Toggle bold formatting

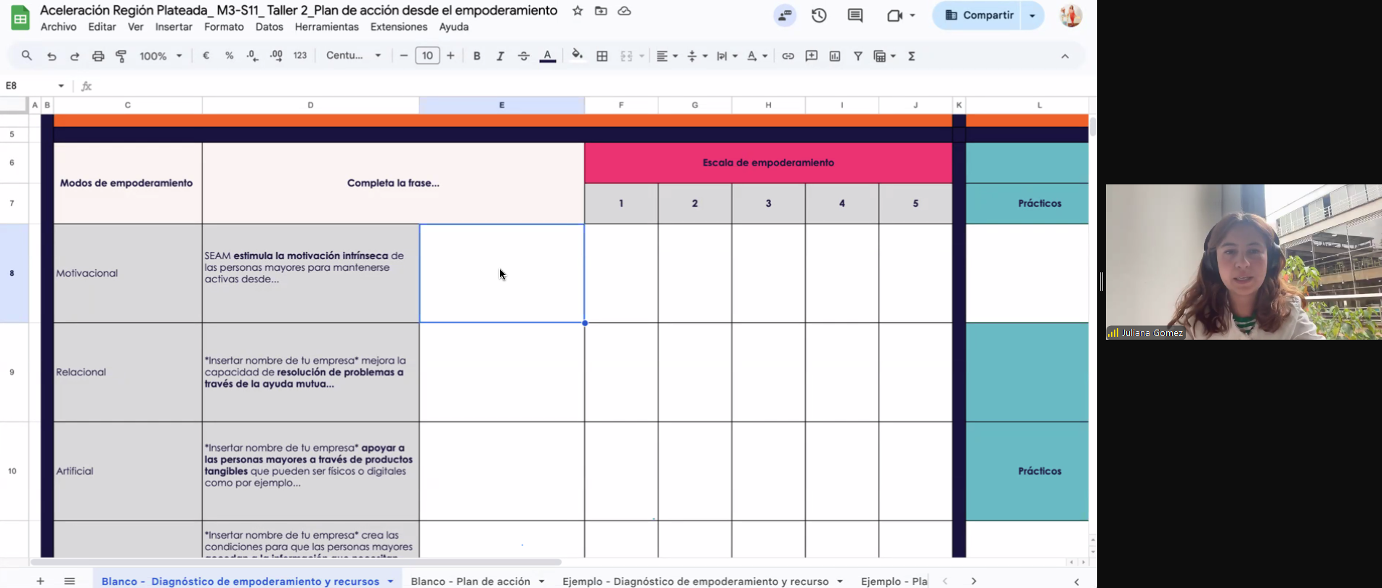point(477,56)
